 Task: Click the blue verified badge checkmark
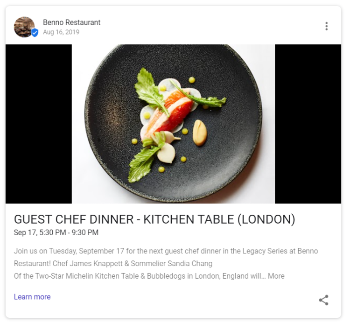35,33
